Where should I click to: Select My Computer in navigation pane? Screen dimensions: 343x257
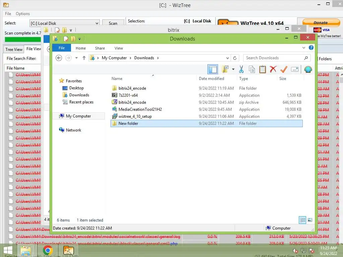tap(78, 116)
